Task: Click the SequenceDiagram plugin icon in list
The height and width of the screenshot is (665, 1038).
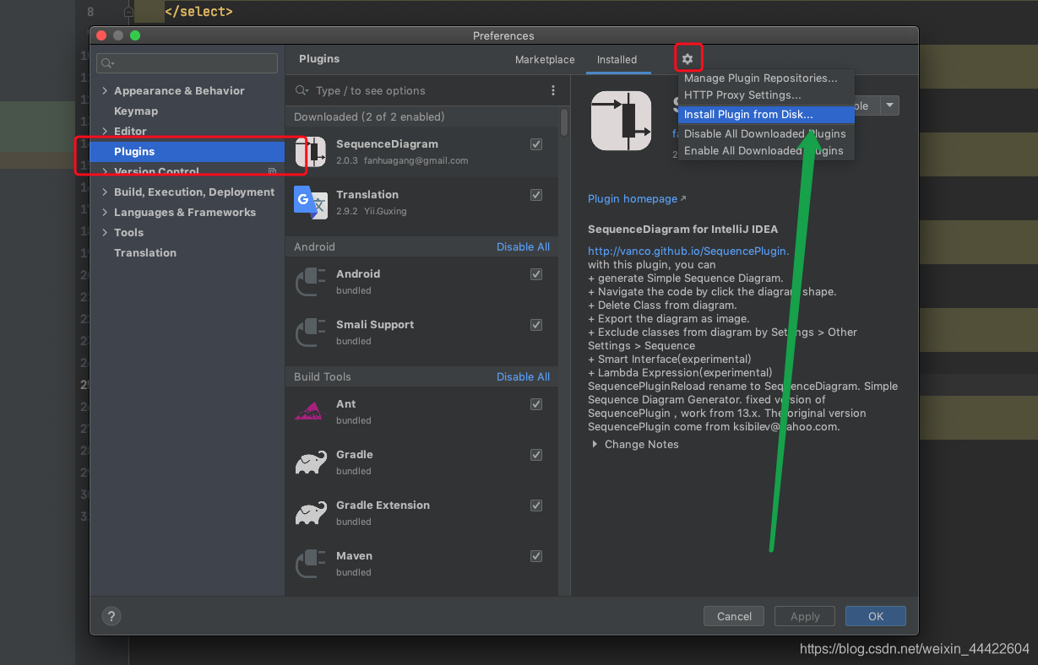Action: (311, 152)
